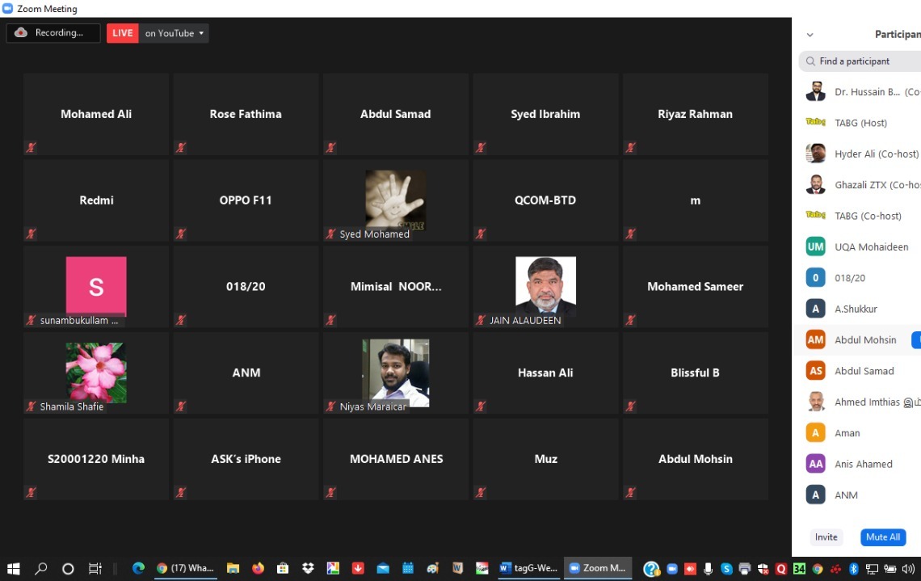The image size is (921, 581).
Task: Click the UM avatar for UQA Mohaideen
Action: (815, 247)
